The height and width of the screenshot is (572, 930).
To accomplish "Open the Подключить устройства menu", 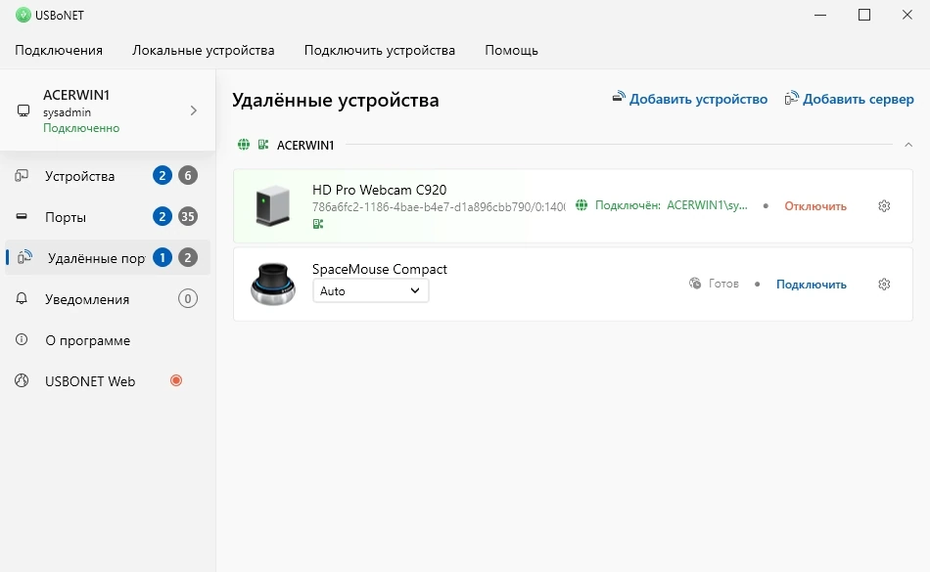I will (x=380, y=50).
